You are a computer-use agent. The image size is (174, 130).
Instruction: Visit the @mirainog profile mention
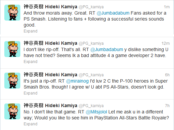(x=77, y=81)
